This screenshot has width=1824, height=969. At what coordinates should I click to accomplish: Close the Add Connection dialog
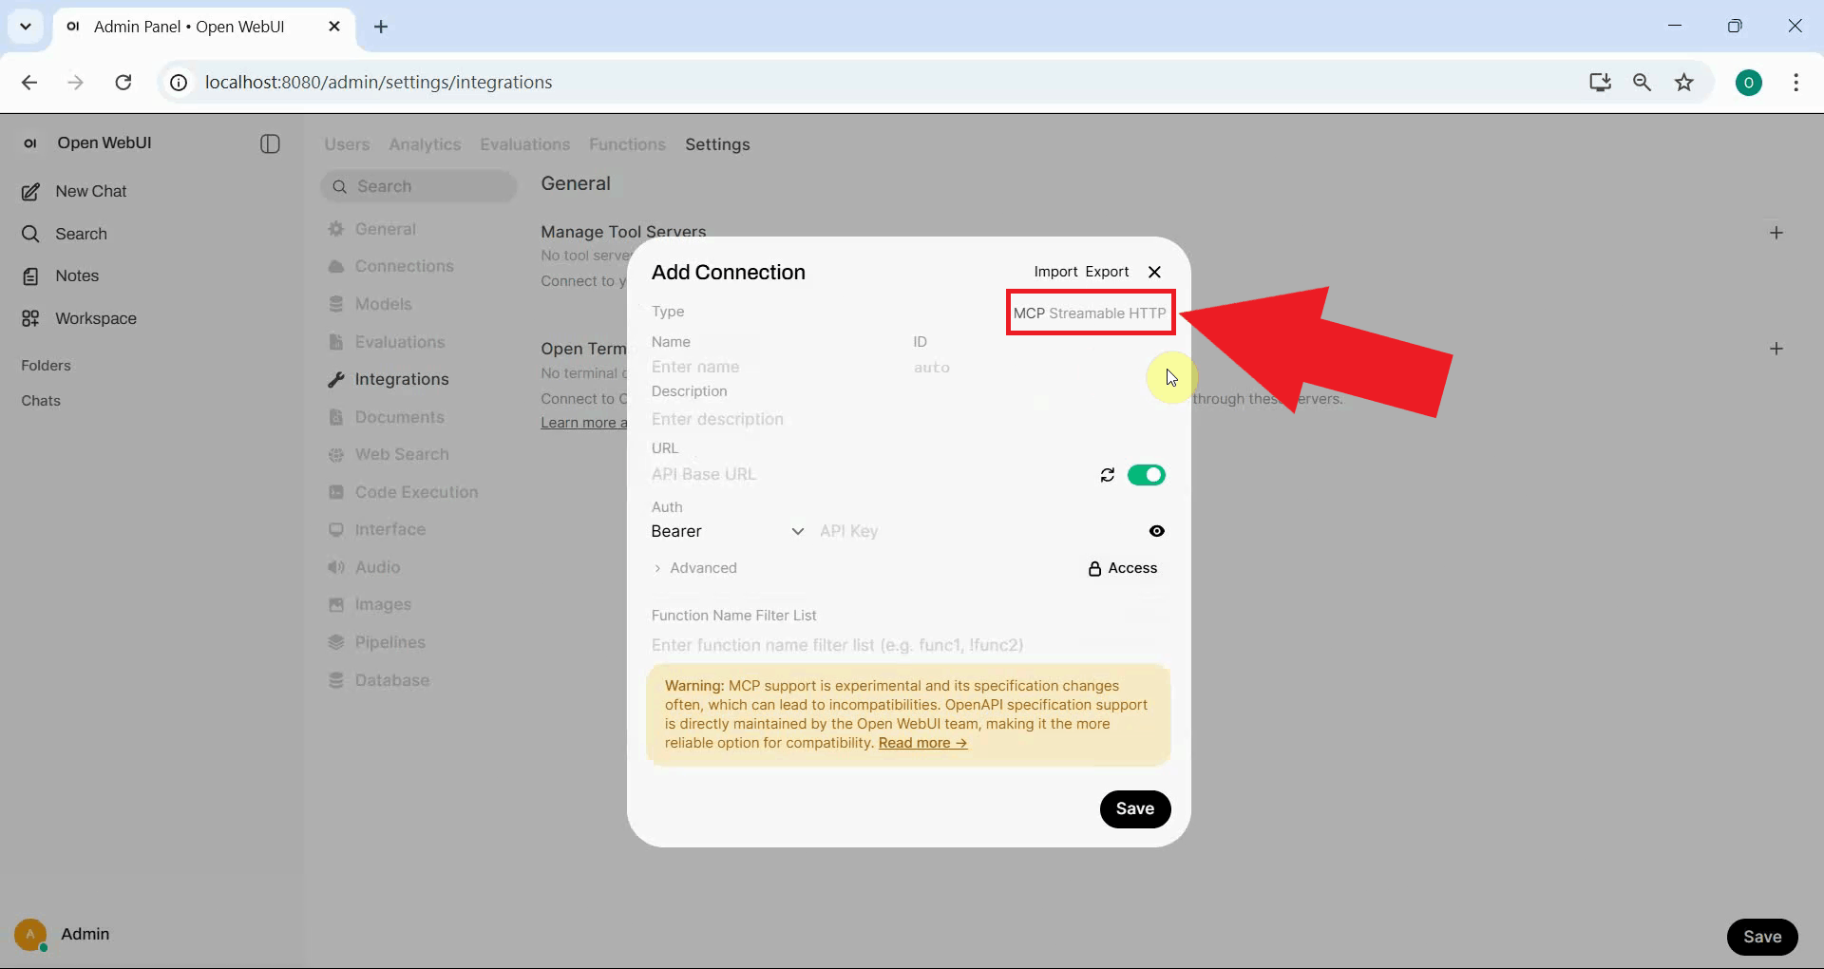pos(1154,272)
